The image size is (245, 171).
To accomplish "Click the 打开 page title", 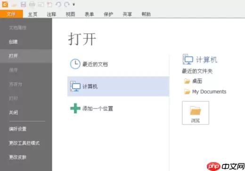I will point(82,39).
